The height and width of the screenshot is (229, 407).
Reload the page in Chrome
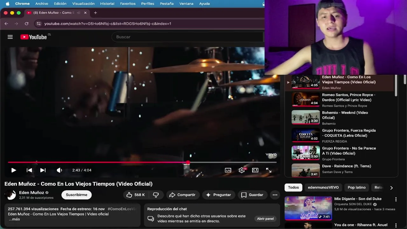(x=26, y=24)
